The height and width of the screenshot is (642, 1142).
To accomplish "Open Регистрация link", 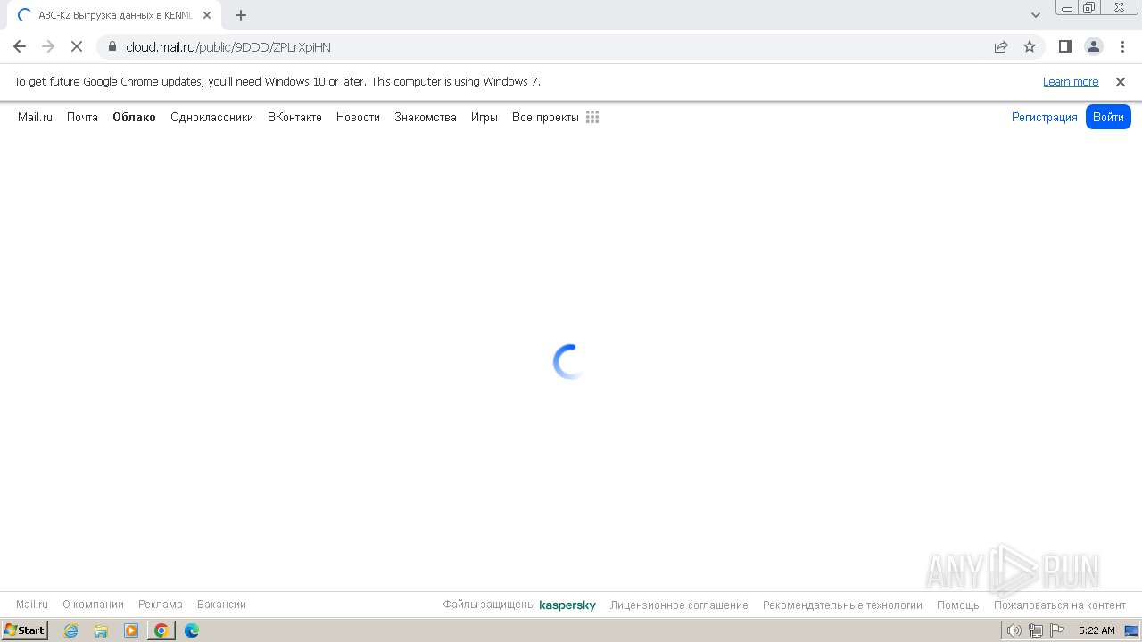I will (x=1044, y=117).
